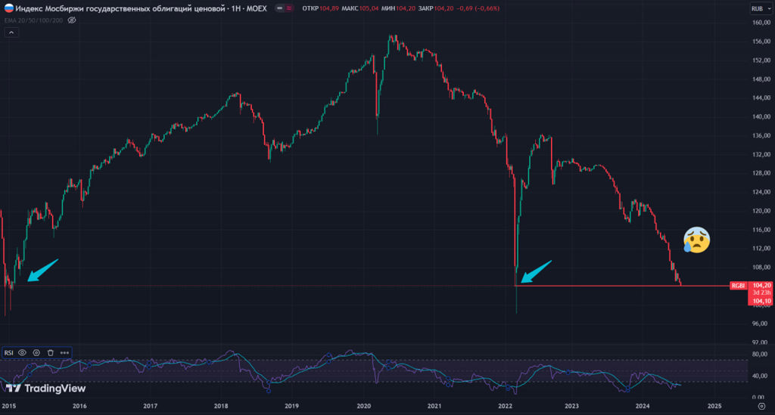Click the RSI indicator label
The image size is (775, 415).
[9, 352]
